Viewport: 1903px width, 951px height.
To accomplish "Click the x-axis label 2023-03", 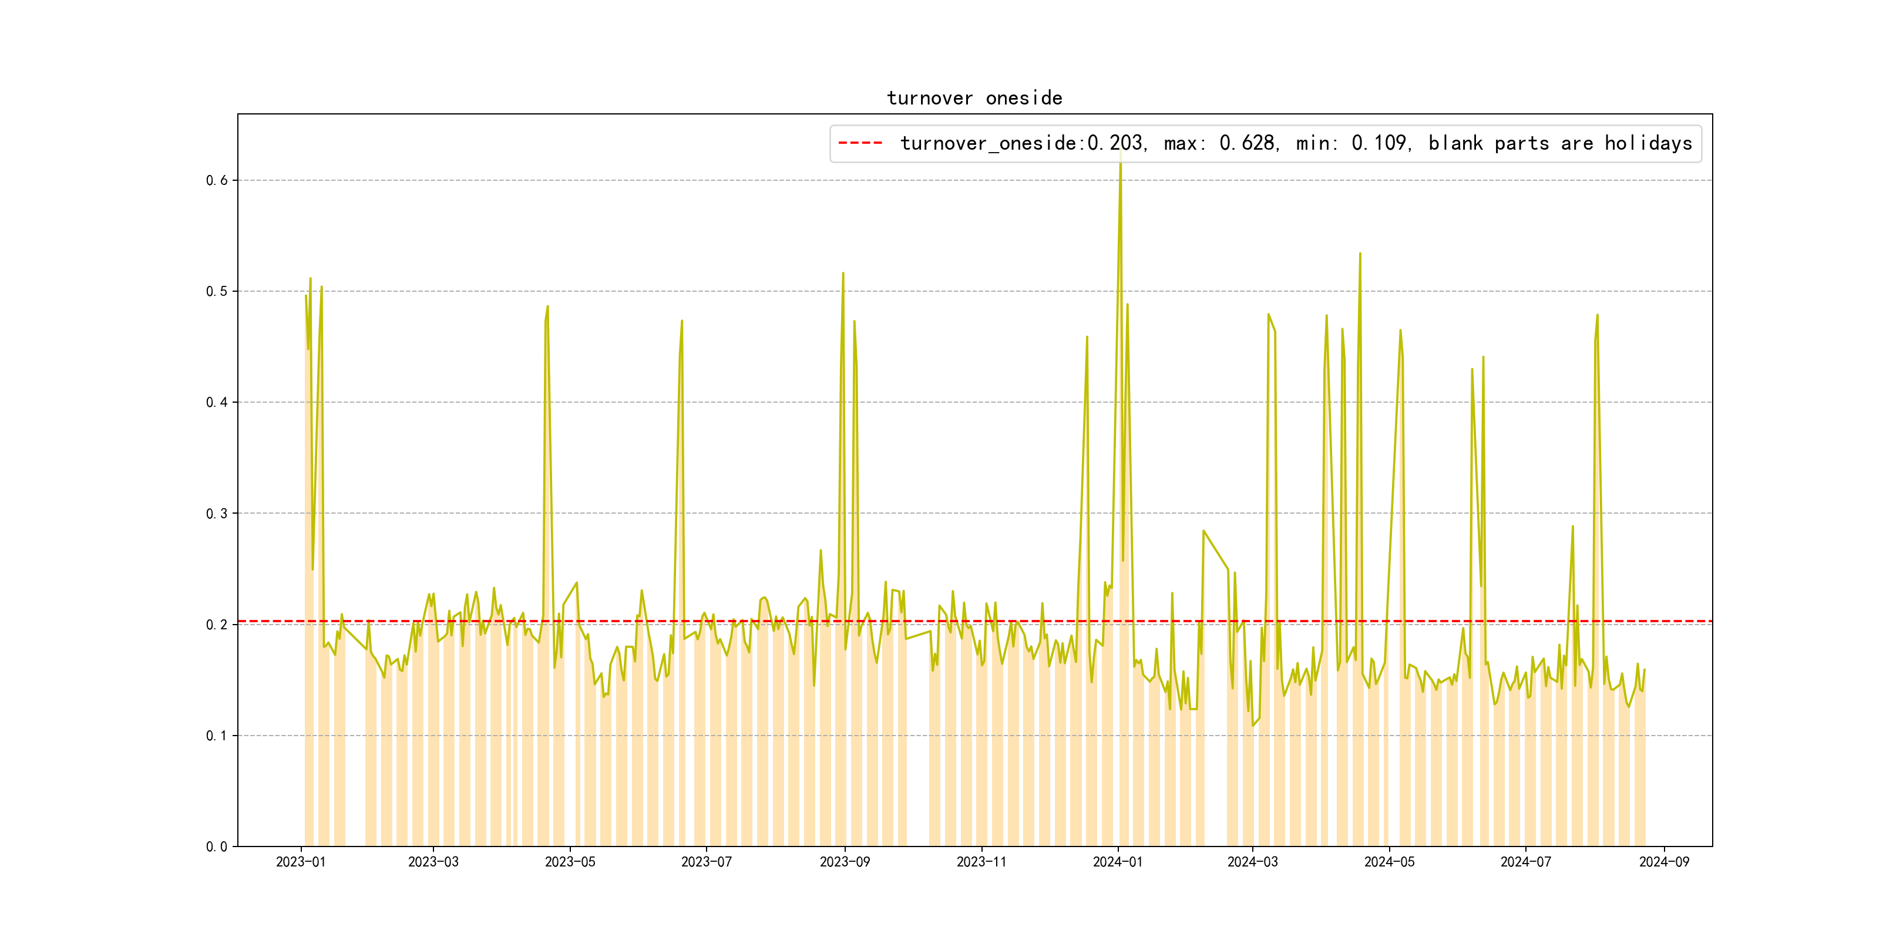I will pos(433,862).
